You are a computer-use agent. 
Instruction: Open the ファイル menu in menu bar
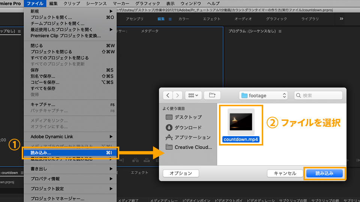pos(35,3)
